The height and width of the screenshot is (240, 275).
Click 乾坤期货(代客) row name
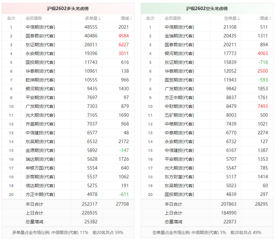pyautogui.click(x=40, y=80)
